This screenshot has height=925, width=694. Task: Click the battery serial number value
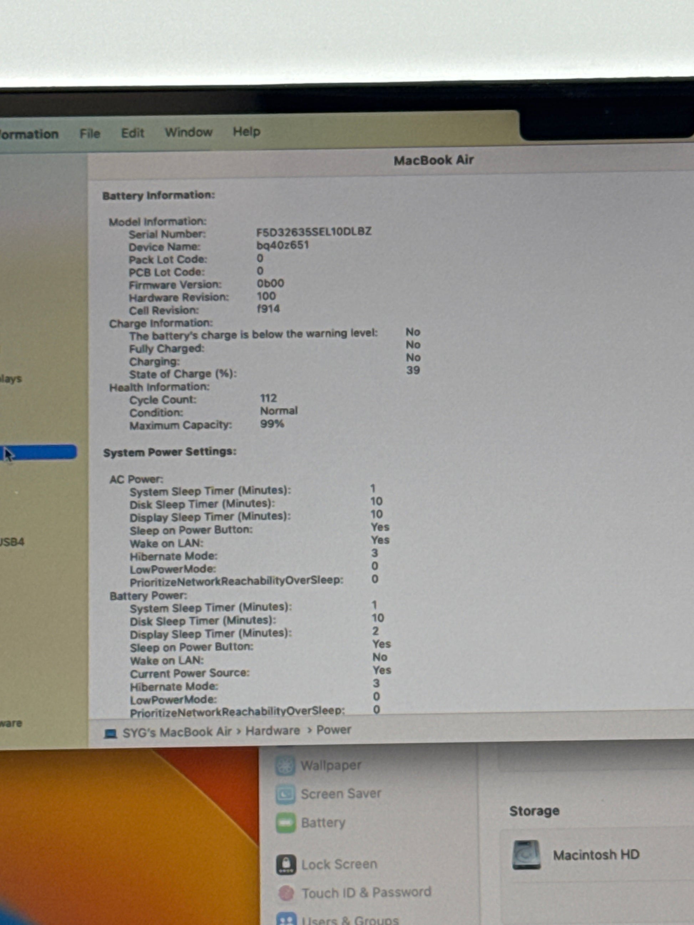(x=314, y=232)
